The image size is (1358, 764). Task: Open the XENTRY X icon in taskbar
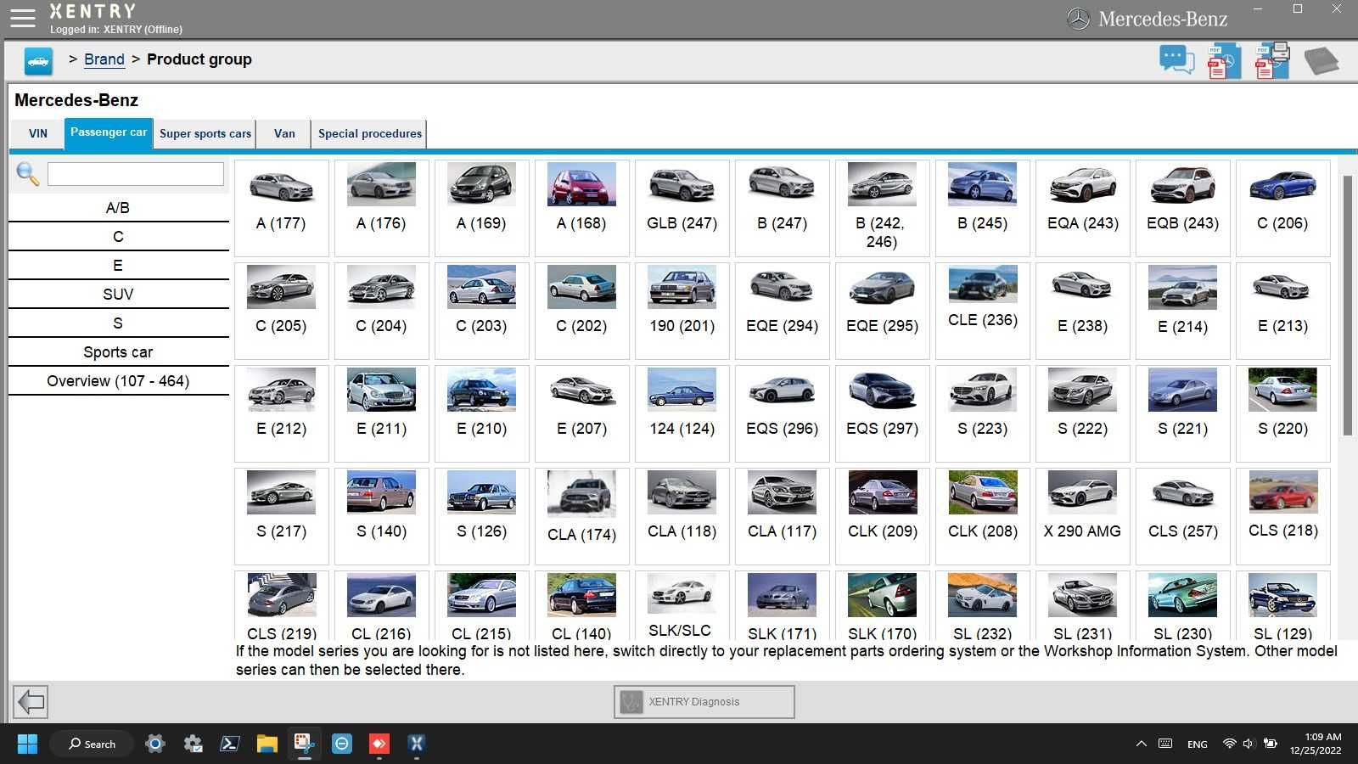click(x=416, y=744)
